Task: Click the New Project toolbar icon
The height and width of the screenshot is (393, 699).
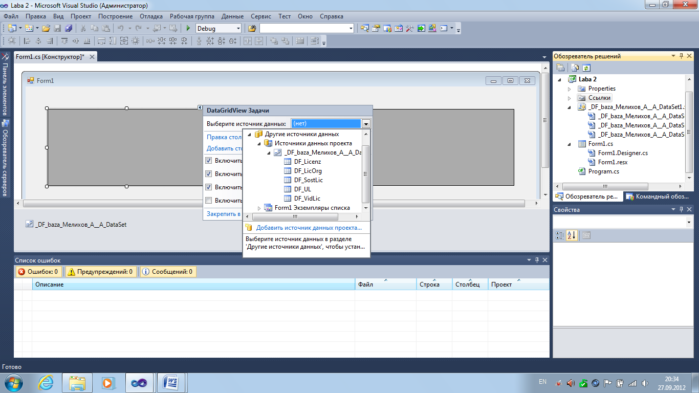Action: click(12, 29)
